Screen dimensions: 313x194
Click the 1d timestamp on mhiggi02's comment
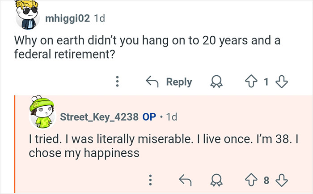pyautogui.click(x=101, y=18)
